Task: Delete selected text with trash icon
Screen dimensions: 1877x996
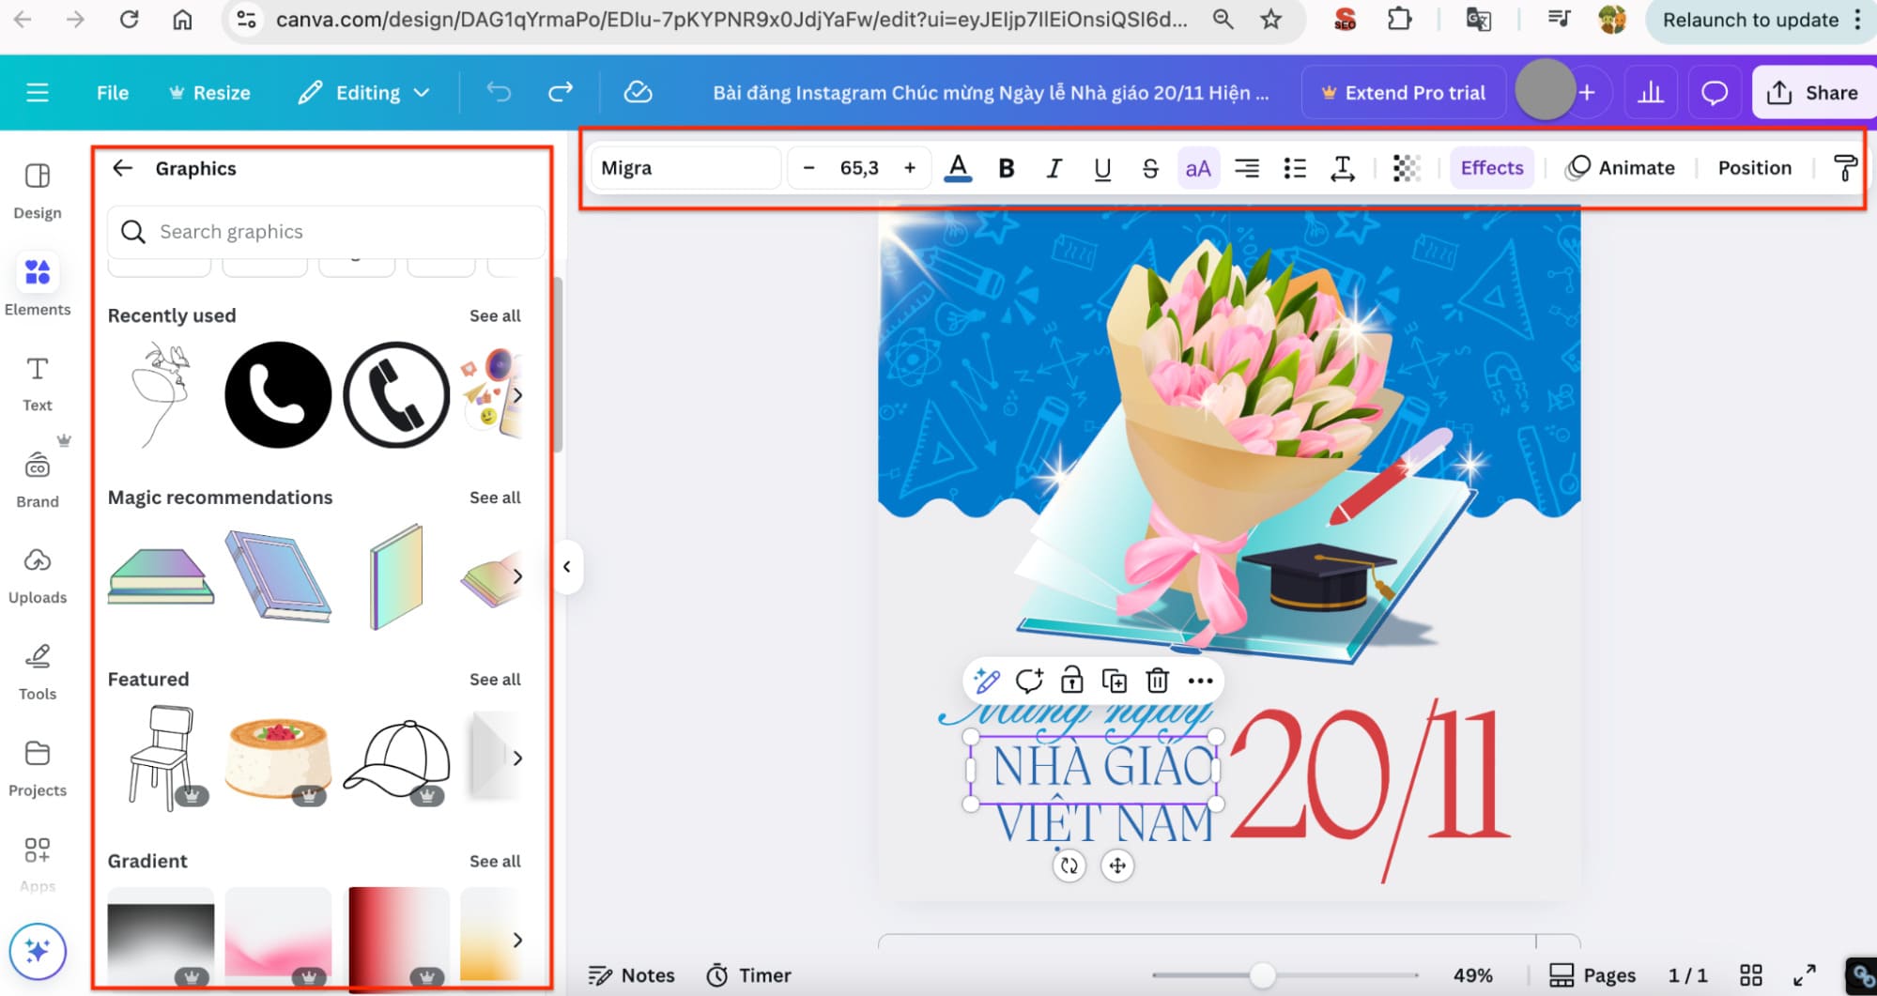Action: [1157, 681]
